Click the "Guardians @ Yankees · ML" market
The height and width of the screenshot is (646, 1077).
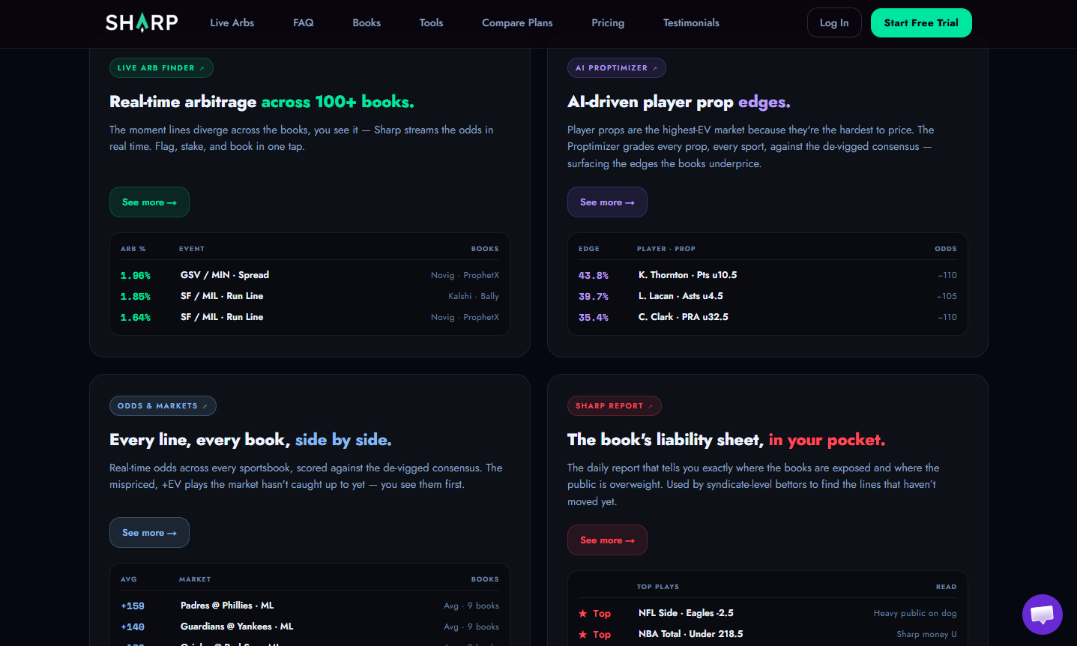(x=237, y=627)
